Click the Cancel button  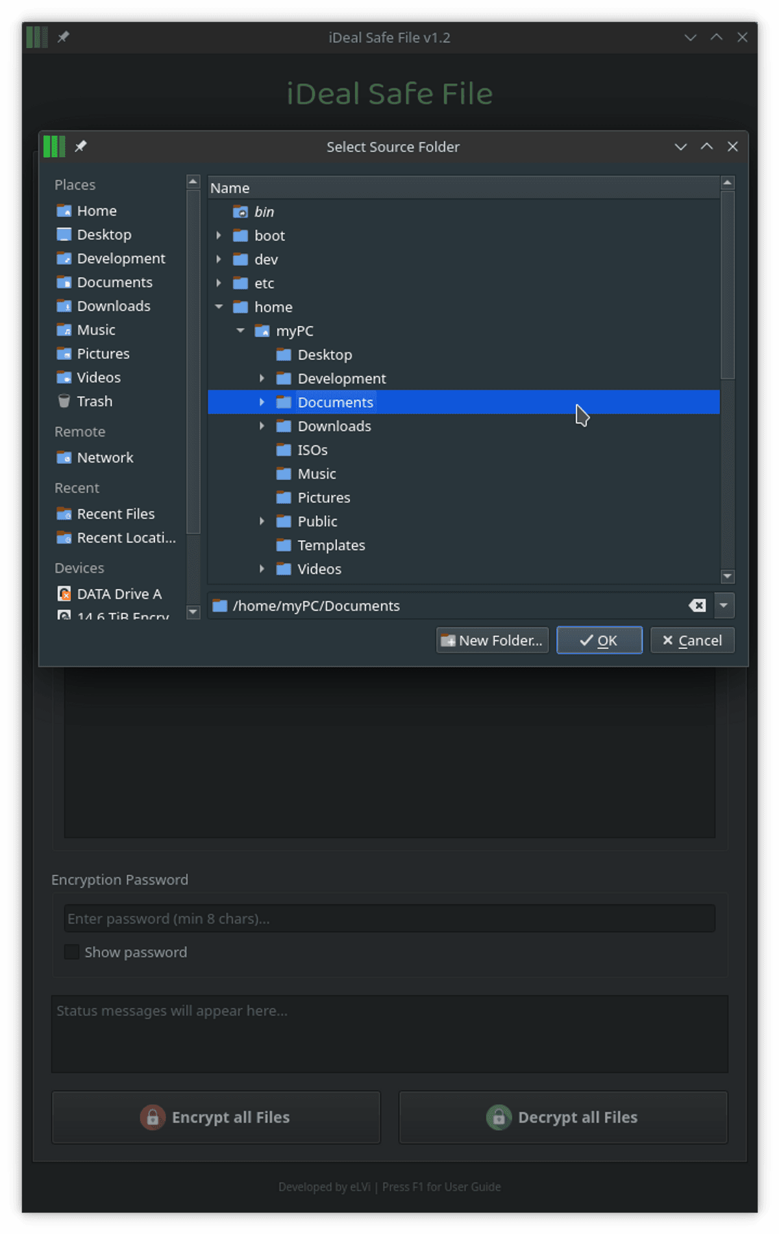pyautogui.click(x=692, y=640)
